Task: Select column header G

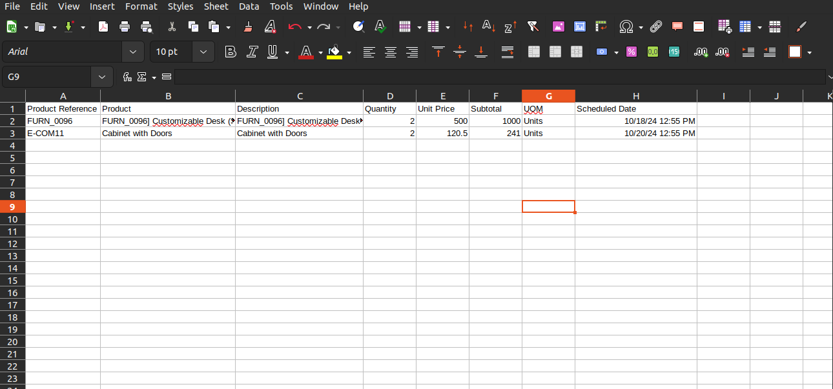Action: [548, 96]
